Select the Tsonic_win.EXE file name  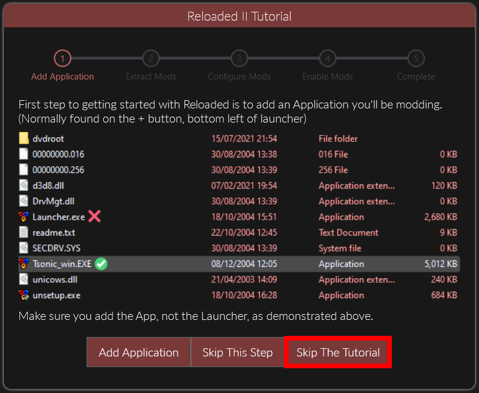[62, 264]
